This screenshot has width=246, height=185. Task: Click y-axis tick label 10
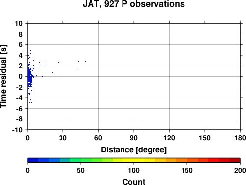tap(19, 23)
